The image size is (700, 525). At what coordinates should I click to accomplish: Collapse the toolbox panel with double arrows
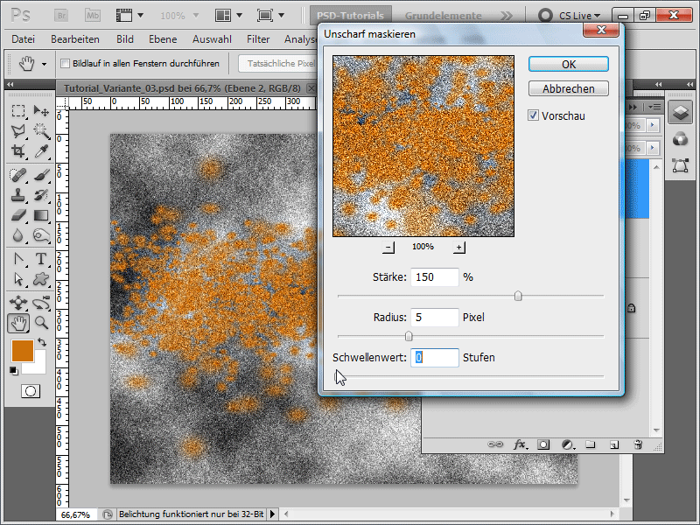[x=10, y=84]
